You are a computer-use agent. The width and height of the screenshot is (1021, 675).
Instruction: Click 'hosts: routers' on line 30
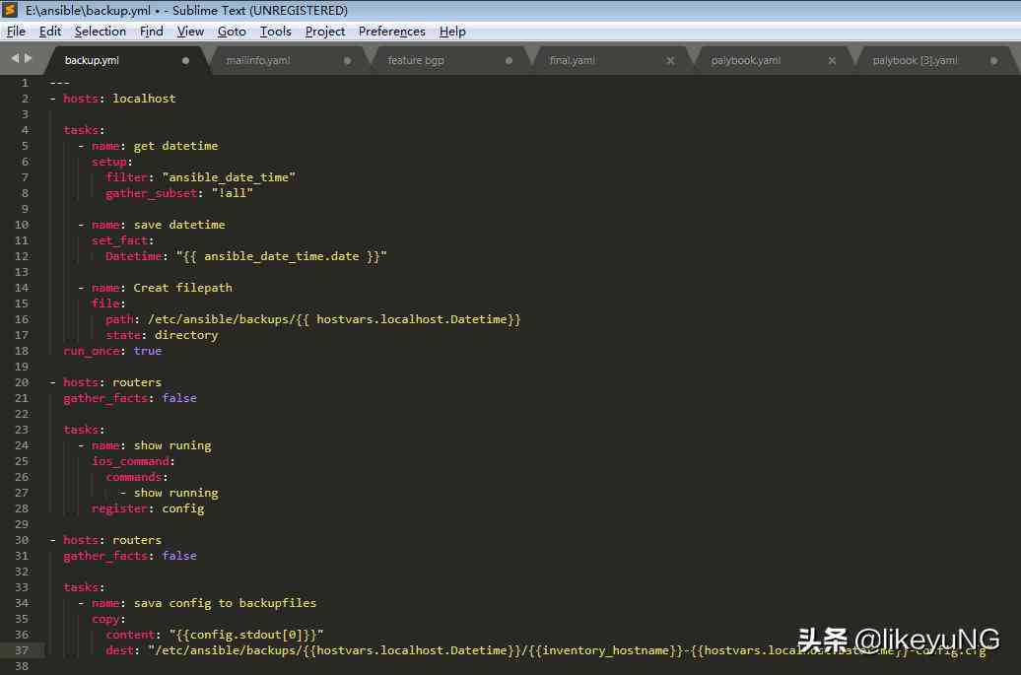click(x=112, y=540)
